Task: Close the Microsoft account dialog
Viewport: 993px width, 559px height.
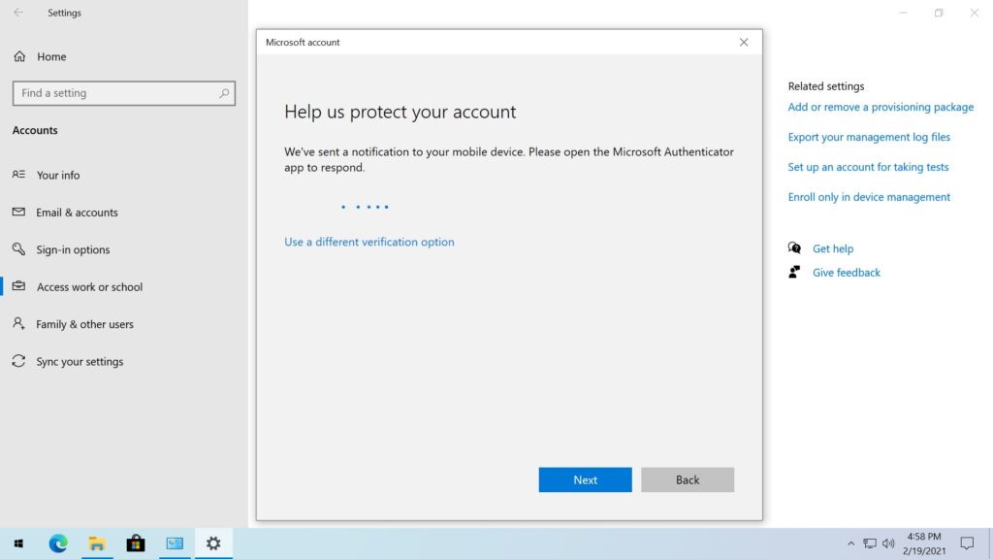Action: point(744,43)
